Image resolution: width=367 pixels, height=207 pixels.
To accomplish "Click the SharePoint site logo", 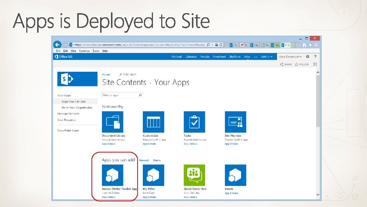I will coord(77,79).
